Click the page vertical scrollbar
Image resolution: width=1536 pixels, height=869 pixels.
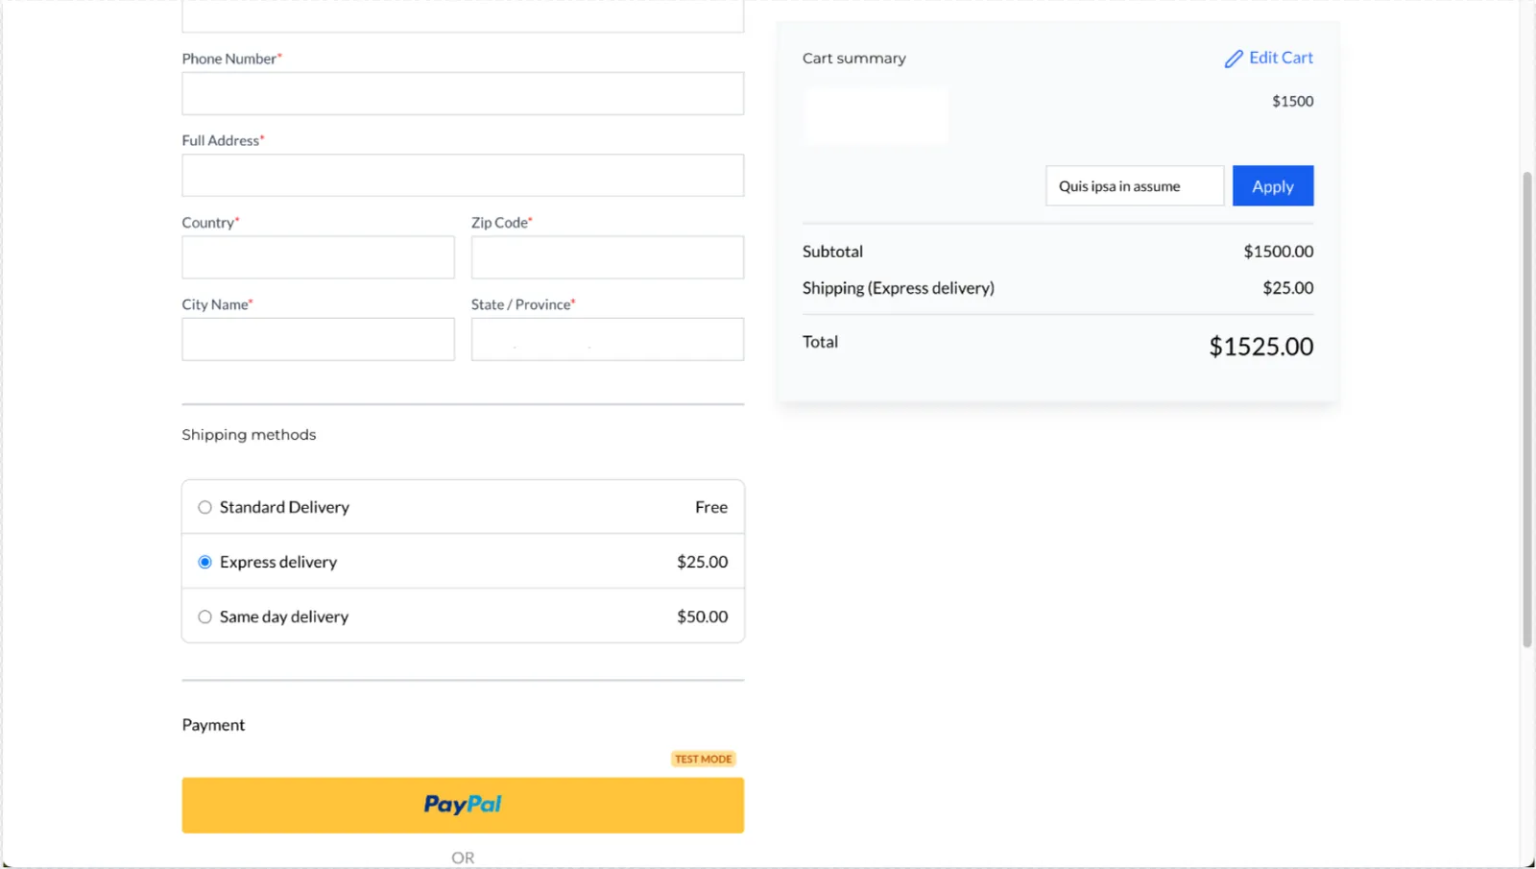(x=1527, y=410)
